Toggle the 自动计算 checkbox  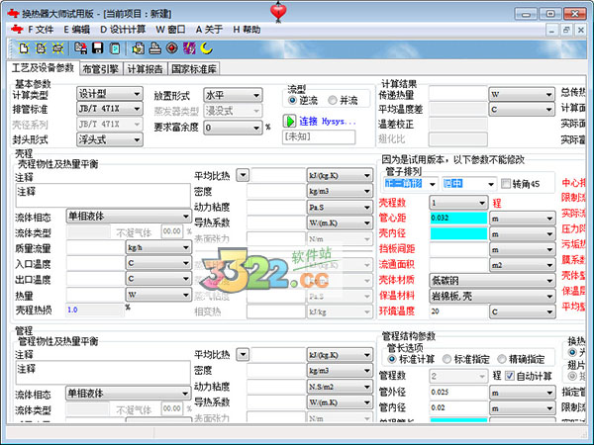click(x=511, y=376)
